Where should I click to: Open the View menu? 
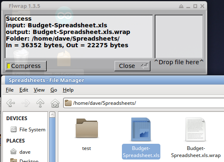pos(39,90)
